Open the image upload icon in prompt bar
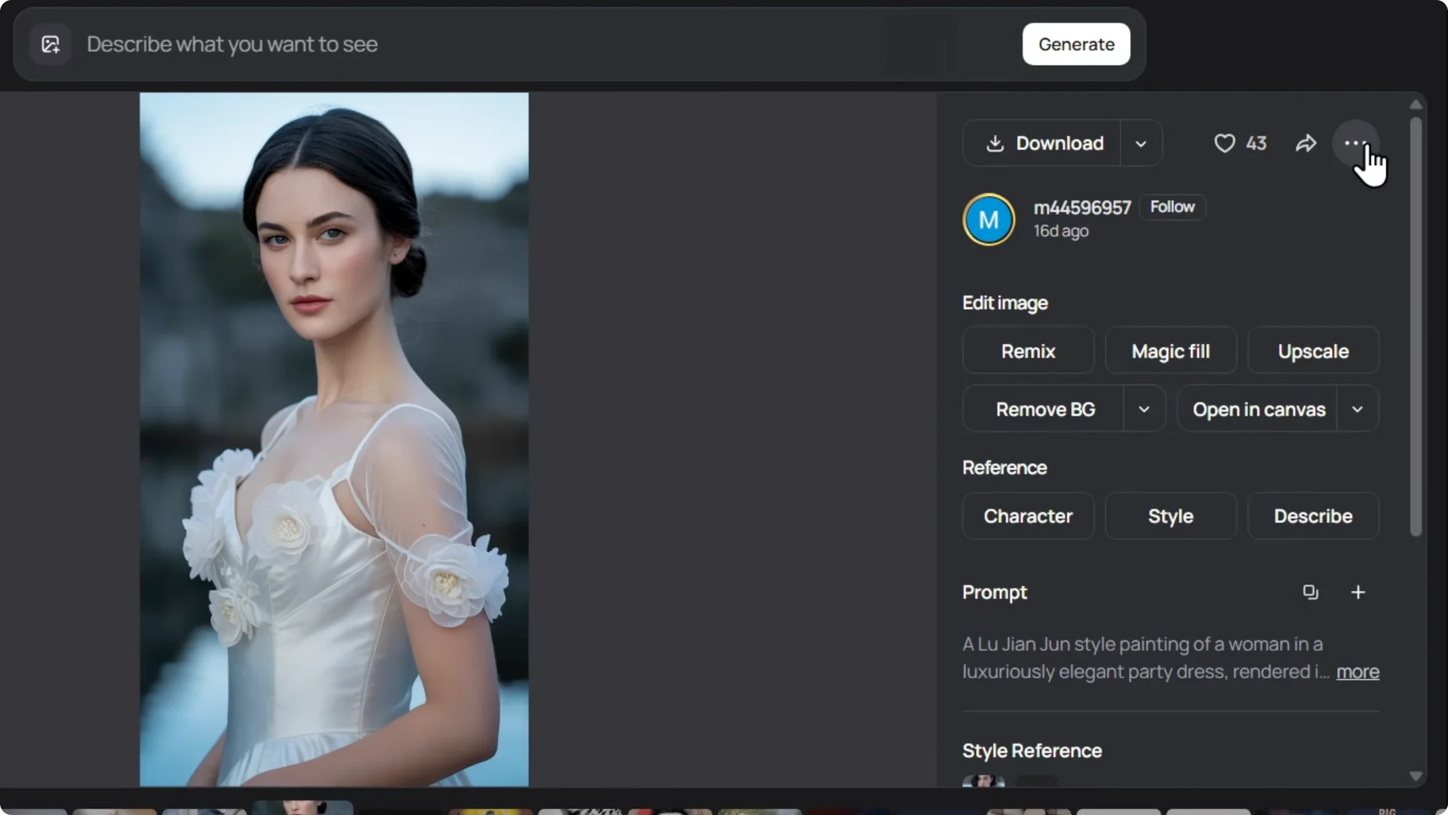 50,44
